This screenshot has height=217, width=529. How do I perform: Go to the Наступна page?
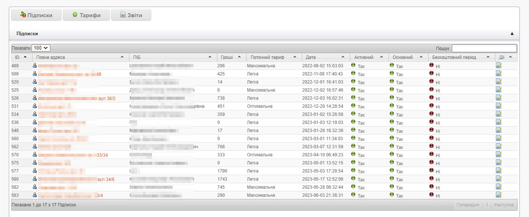pos(504,205)
